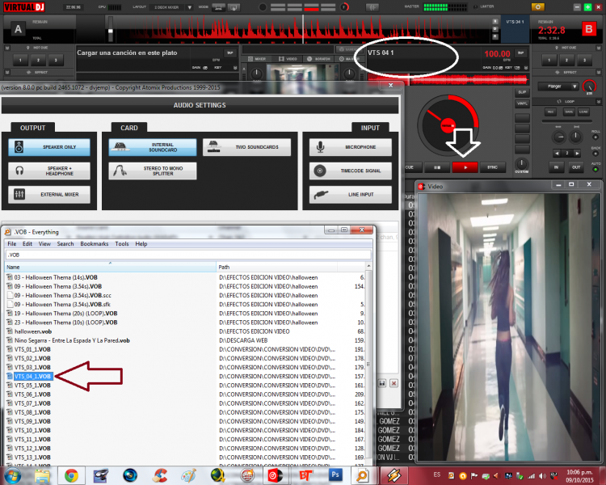Select the Line Input option
Image resolution: width=606 pixels, height=485 pixels.
tap(351, 195)
